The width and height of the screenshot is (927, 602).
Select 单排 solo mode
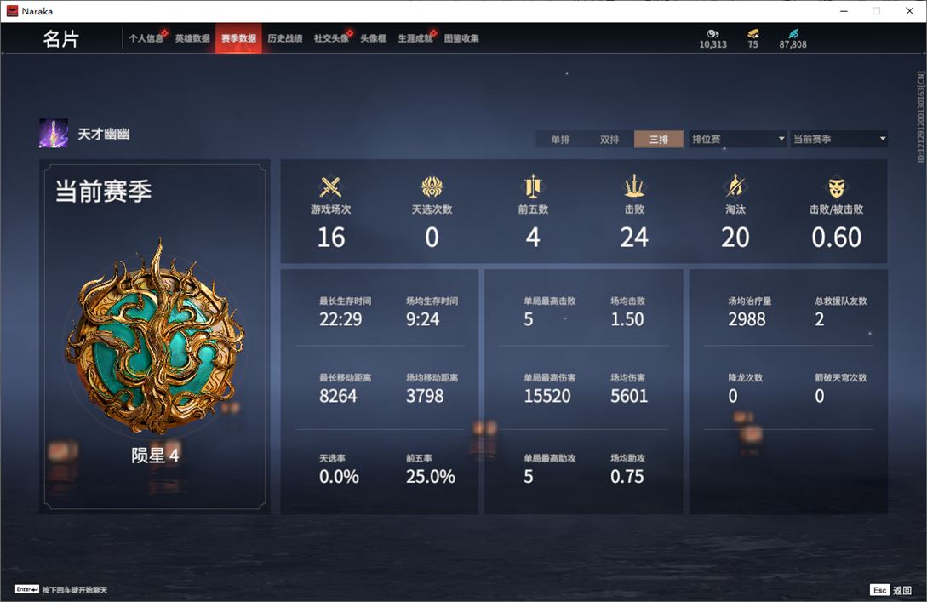pyautogui.click(x=560, y=139)
